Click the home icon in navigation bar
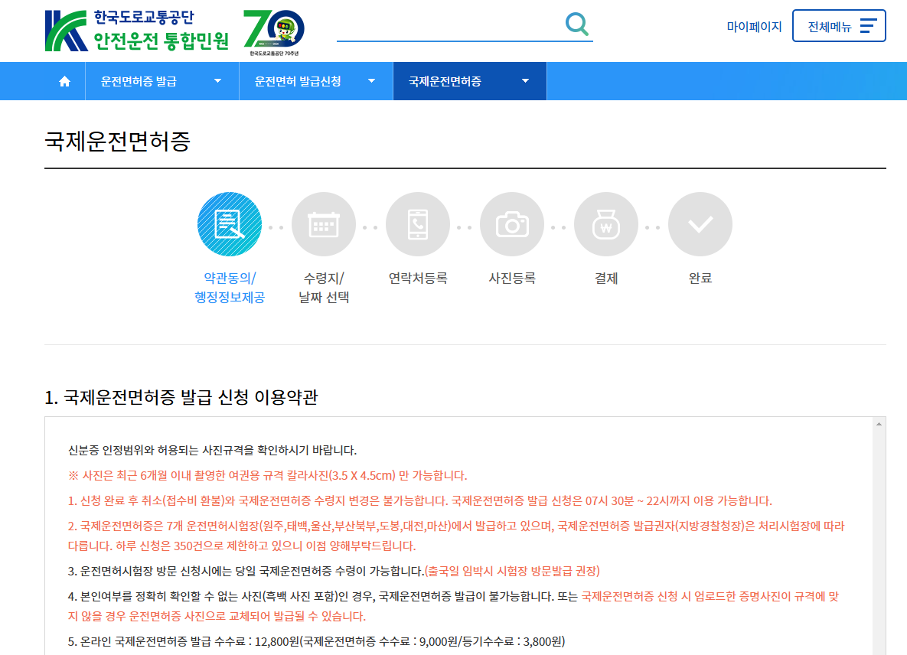 [65, 82]
